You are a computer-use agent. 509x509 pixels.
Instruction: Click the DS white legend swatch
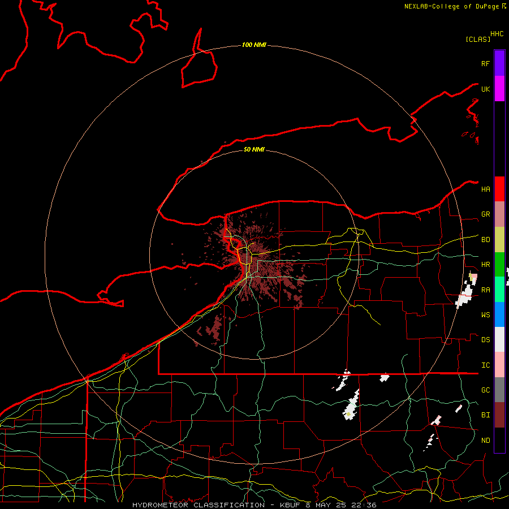[499, 339]
